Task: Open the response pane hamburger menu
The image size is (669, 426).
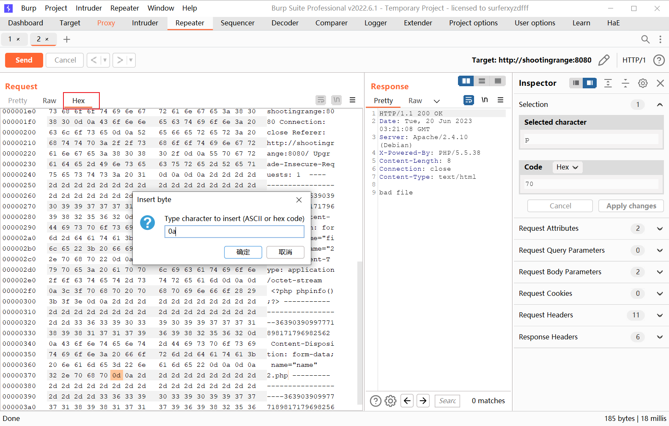Action: 500,100
